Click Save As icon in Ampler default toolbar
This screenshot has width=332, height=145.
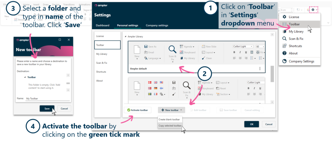click(x=146, y=47)
